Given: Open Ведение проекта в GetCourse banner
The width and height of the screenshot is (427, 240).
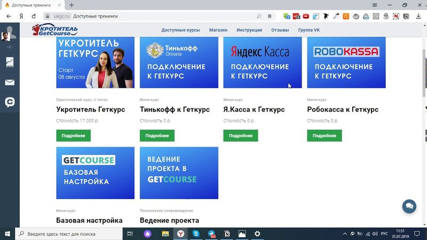Looking at the screenshot, I should click(x=179, y=173).
